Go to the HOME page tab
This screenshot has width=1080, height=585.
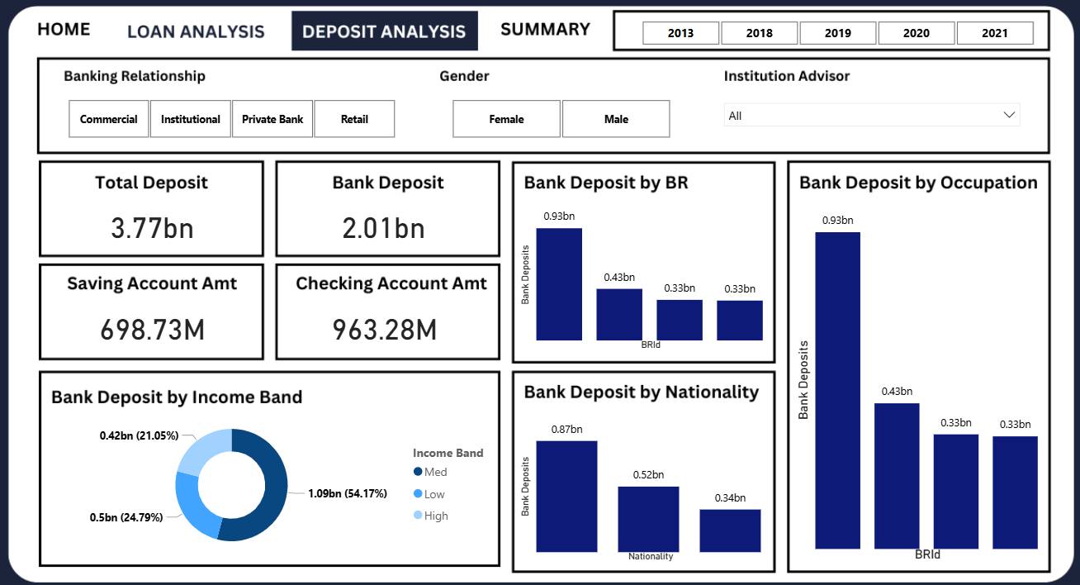(x=64, y=29)
